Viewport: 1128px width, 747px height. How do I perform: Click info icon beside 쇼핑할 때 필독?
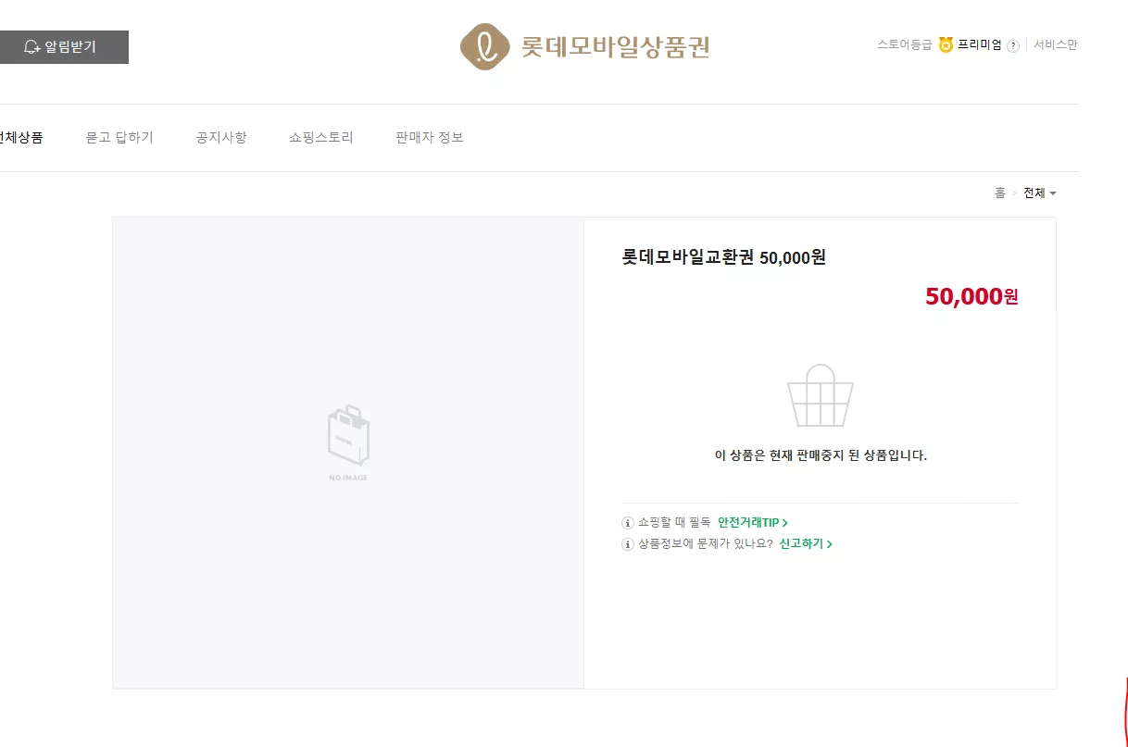point(628,523)
